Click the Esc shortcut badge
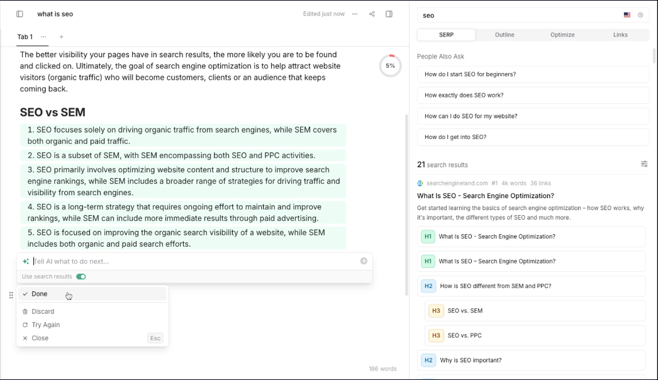Screen dimensions: 658x380 click(155, 338)
